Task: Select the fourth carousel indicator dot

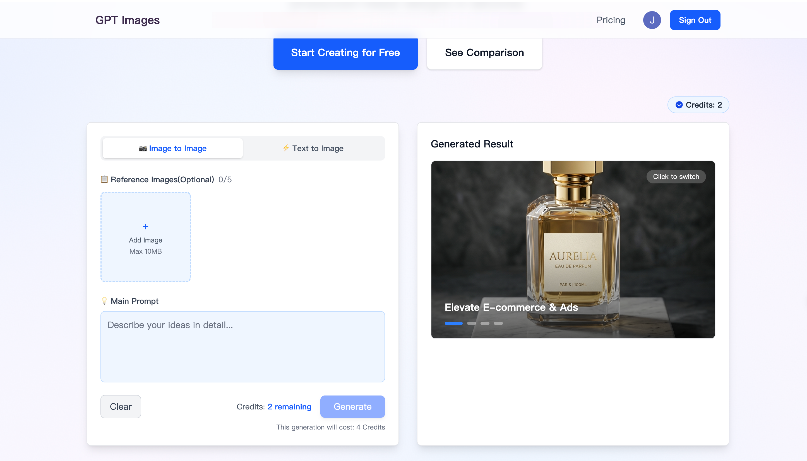Action: pos(498,323)
